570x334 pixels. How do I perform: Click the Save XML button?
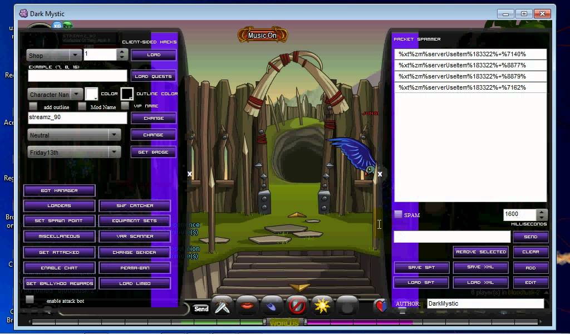coord(480,267)
